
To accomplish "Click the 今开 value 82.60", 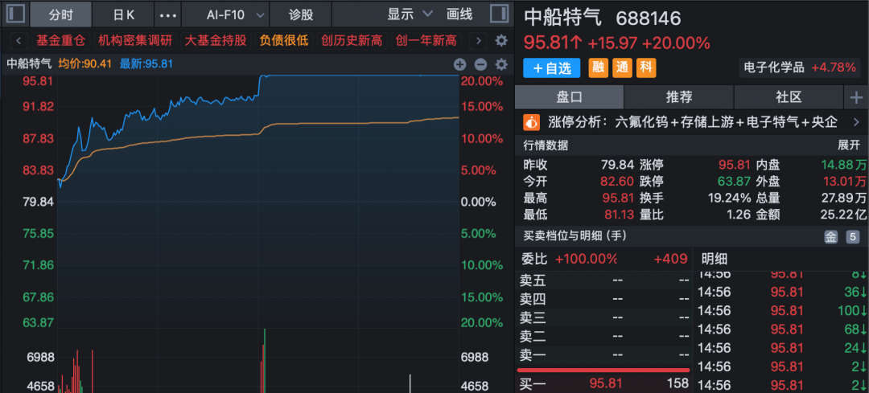I will 617,181.
